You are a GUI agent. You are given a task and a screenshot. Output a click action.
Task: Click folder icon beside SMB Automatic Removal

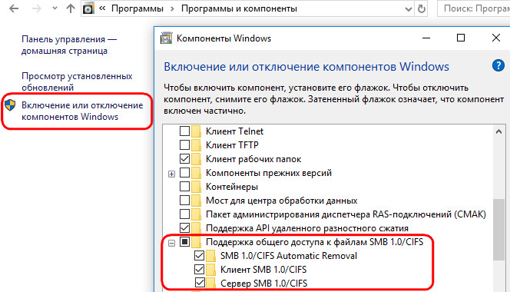click(x=210, y=256)
